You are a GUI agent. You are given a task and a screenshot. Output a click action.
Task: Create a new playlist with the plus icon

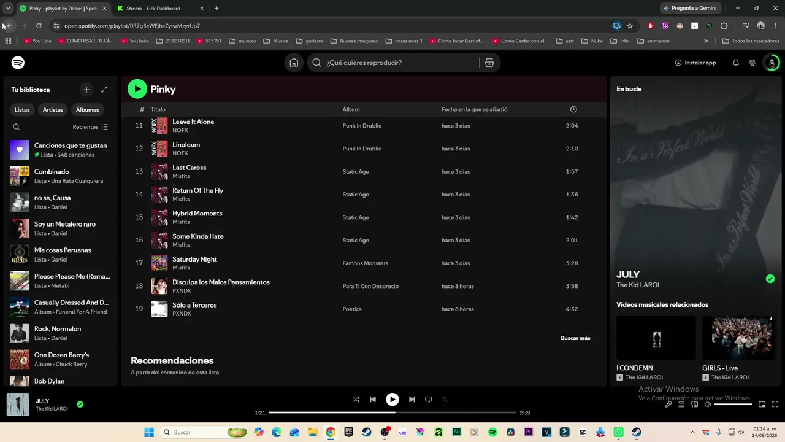[x=86, y=90]
